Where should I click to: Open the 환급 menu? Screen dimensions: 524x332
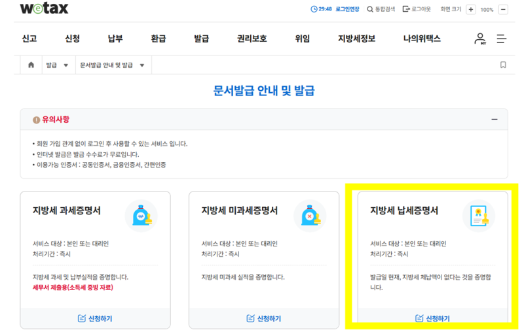[159, 39]
